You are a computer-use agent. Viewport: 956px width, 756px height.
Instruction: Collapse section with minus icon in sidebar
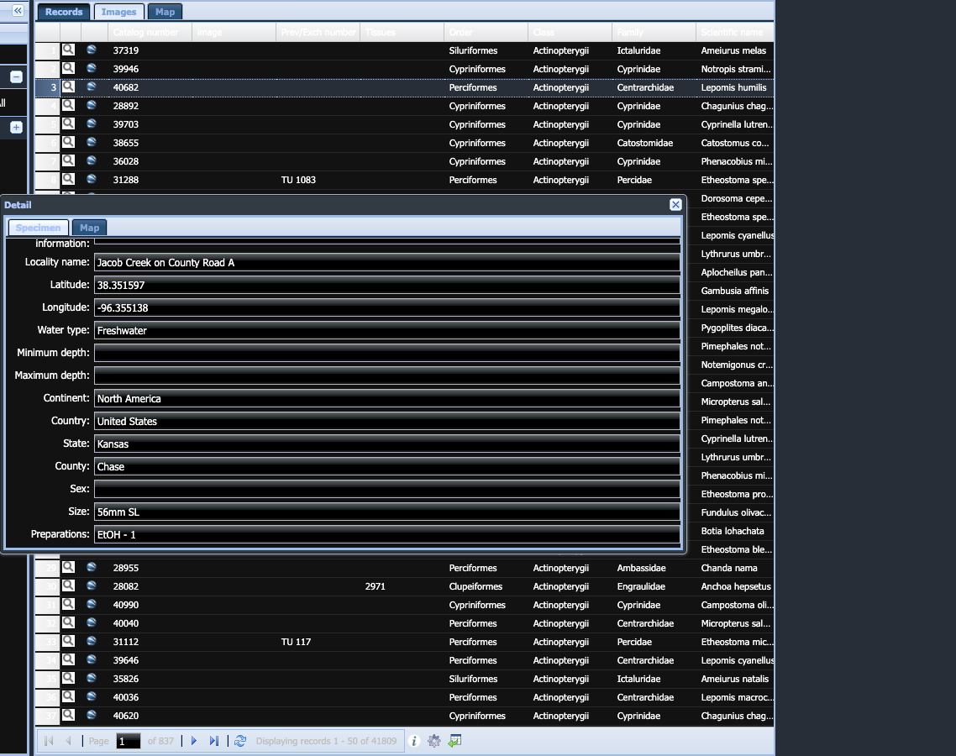(x=17, y=76)
